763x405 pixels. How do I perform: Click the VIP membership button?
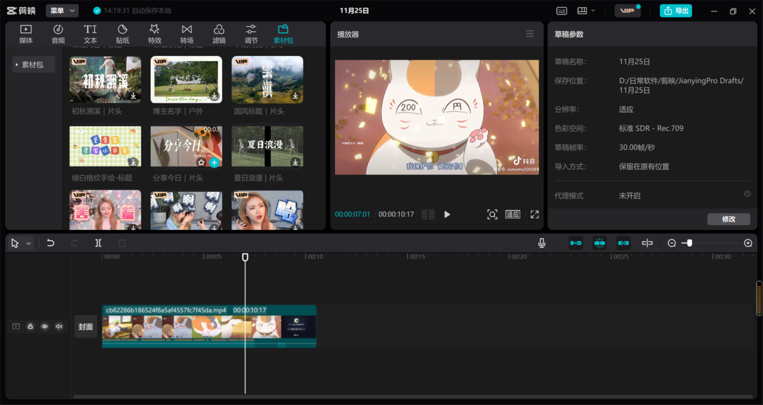627,11
